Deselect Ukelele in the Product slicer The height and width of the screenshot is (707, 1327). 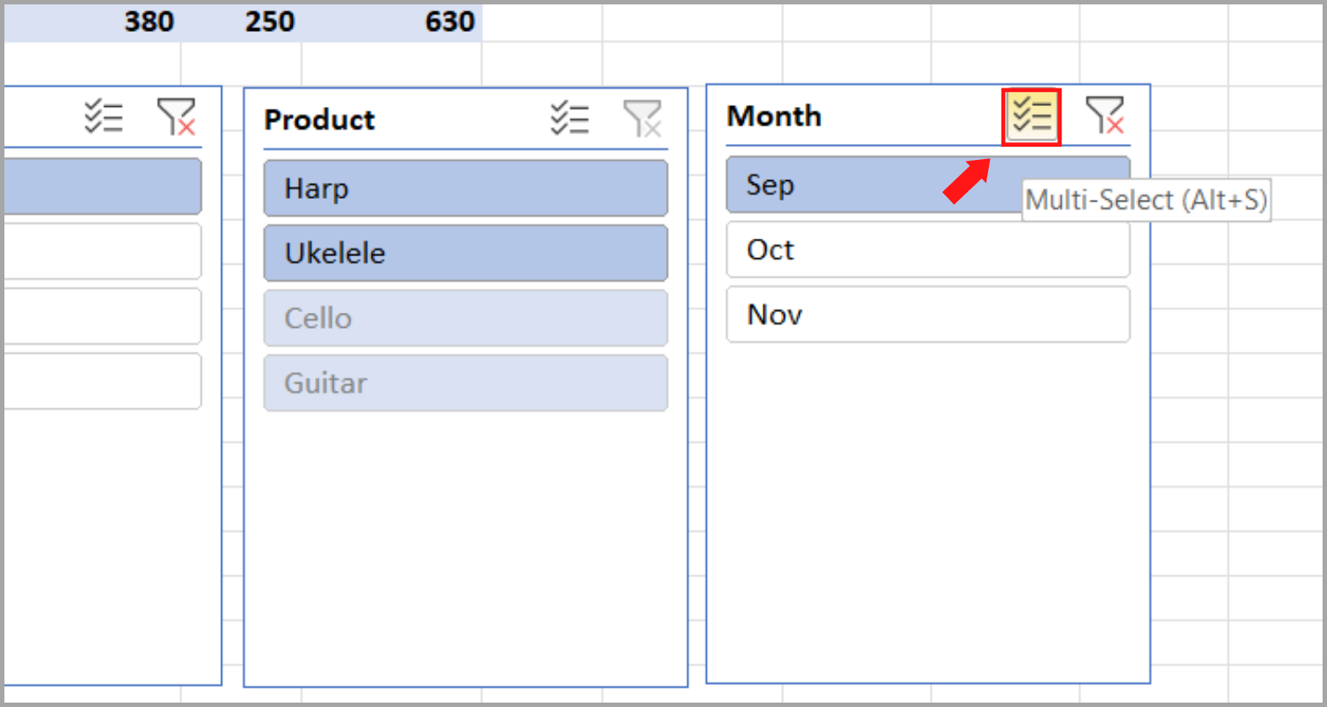(x=465, y=253)
